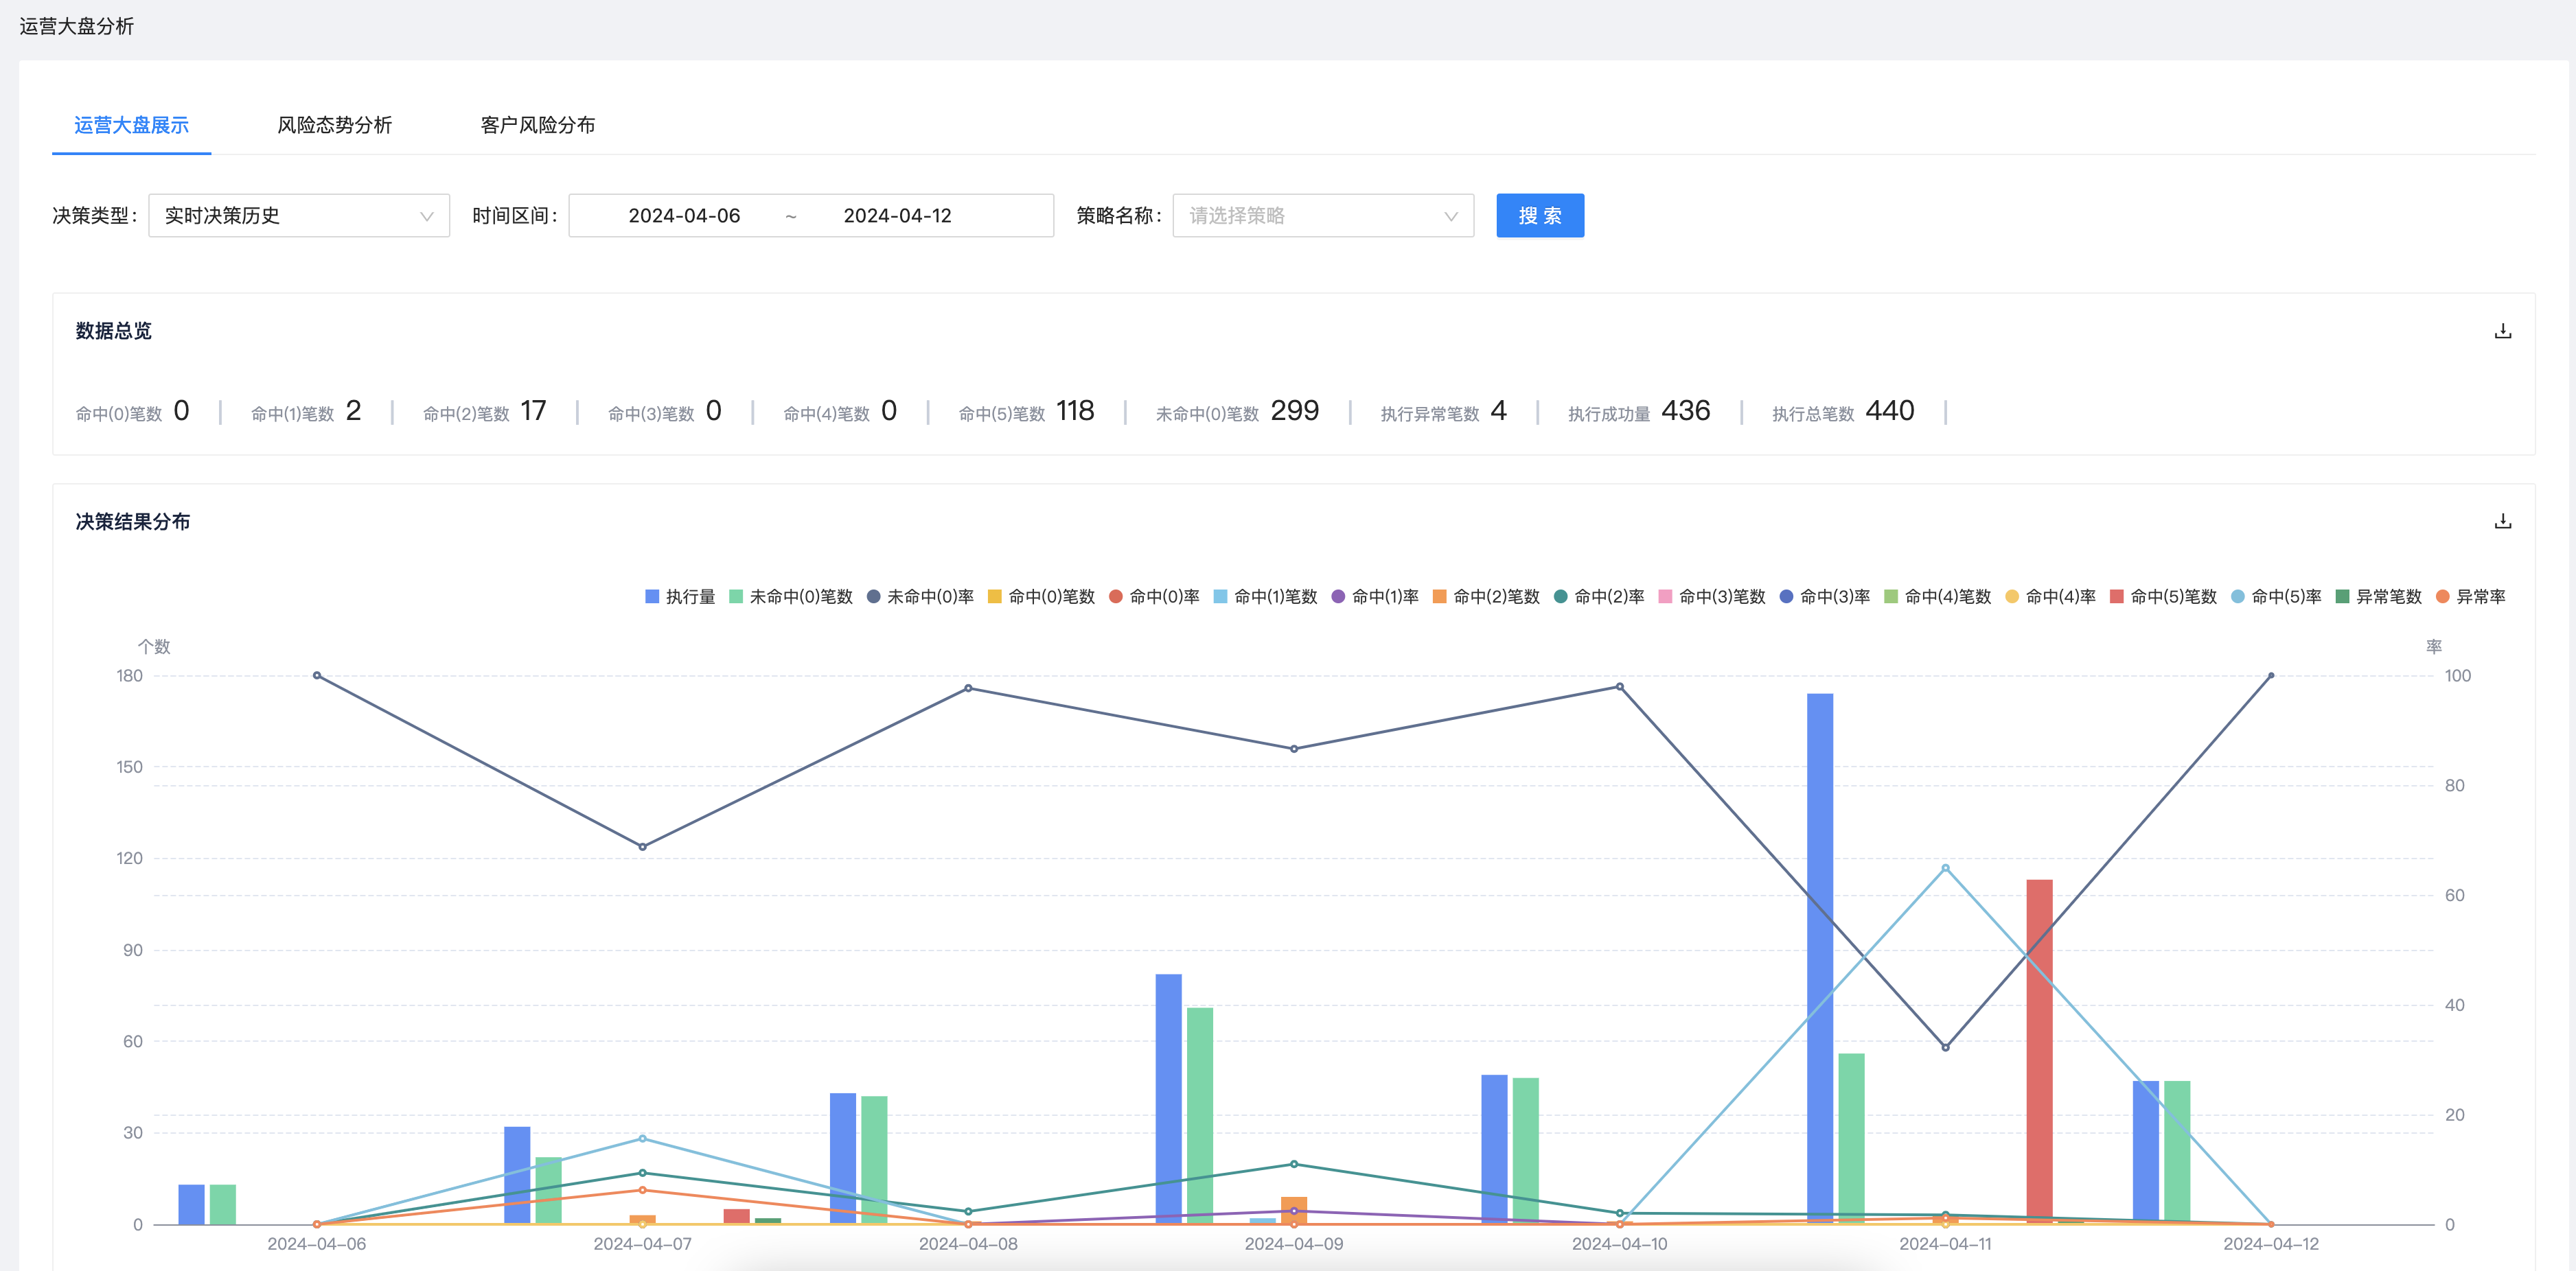Click the 命中(5)率 peak point at 2024-04-11
Screen dimensions: 2576x1271
point(1945,867)
